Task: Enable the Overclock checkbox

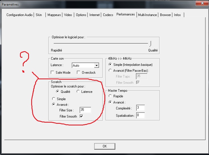Action: click(79, 73)
